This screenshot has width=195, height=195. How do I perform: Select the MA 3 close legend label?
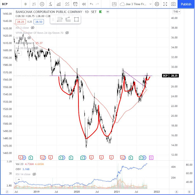(x=22, y=28)
